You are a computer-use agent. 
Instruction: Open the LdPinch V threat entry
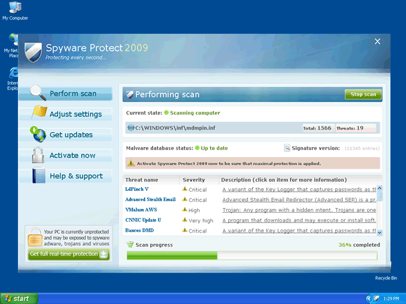[137, 190]
